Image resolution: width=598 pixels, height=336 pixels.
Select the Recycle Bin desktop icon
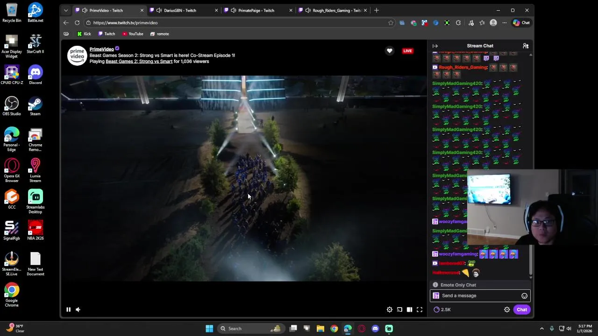tap(12, 13)
